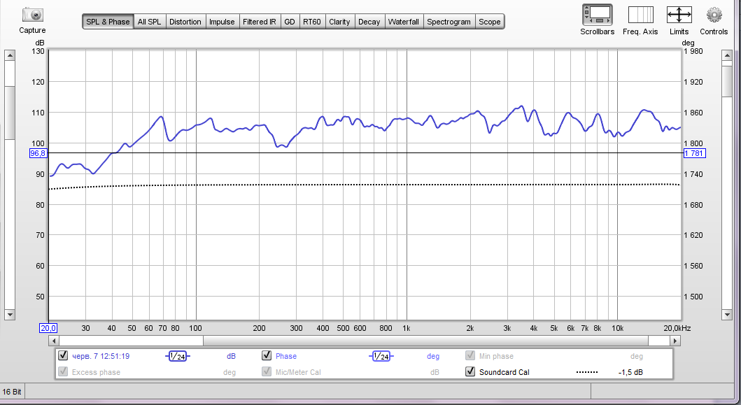
Task: Toggle the Scrollbars display icon
Action: (597, 15)
